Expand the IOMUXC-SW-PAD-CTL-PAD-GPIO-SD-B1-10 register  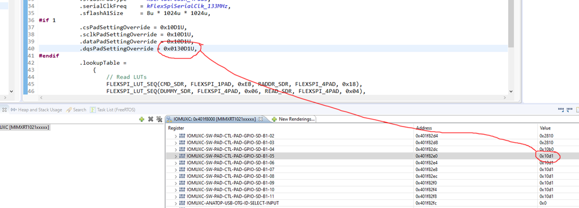pos(176,190)
